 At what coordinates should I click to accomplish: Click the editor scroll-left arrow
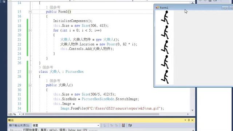(23, 114)
